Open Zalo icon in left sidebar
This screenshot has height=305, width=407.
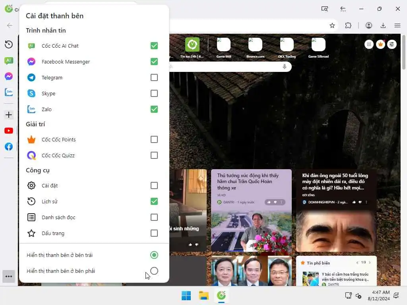tap(9, 92)
